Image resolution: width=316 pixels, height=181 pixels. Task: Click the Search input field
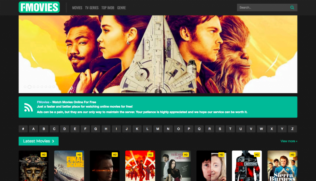coord(263,7)
